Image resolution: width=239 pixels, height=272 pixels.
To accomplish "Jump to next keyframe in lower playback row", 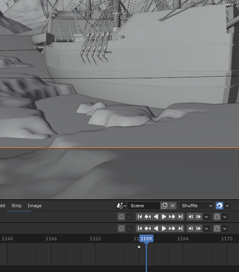I will coord(172,228).
